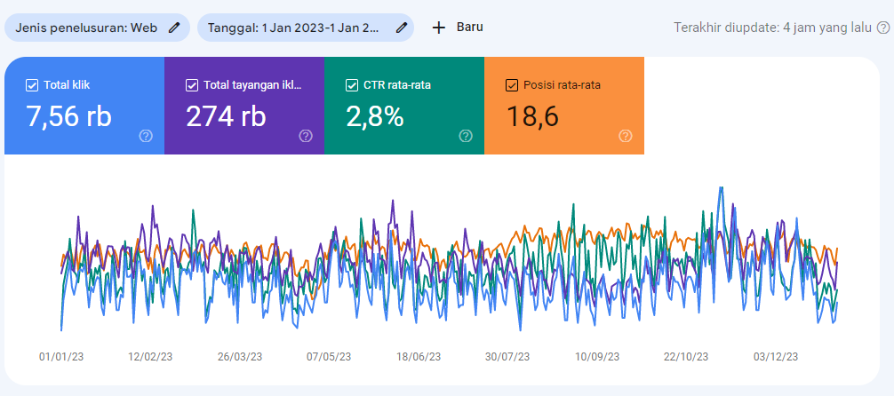This screenshot has height=396, width=894.
Task: Select the 274 rb impressions value
Action: point(226,116)
